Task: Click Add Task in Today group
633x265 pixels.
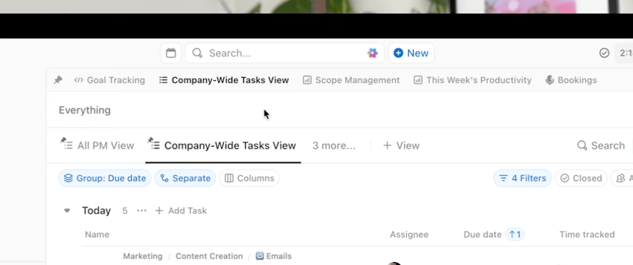Action: pos(181,211)
